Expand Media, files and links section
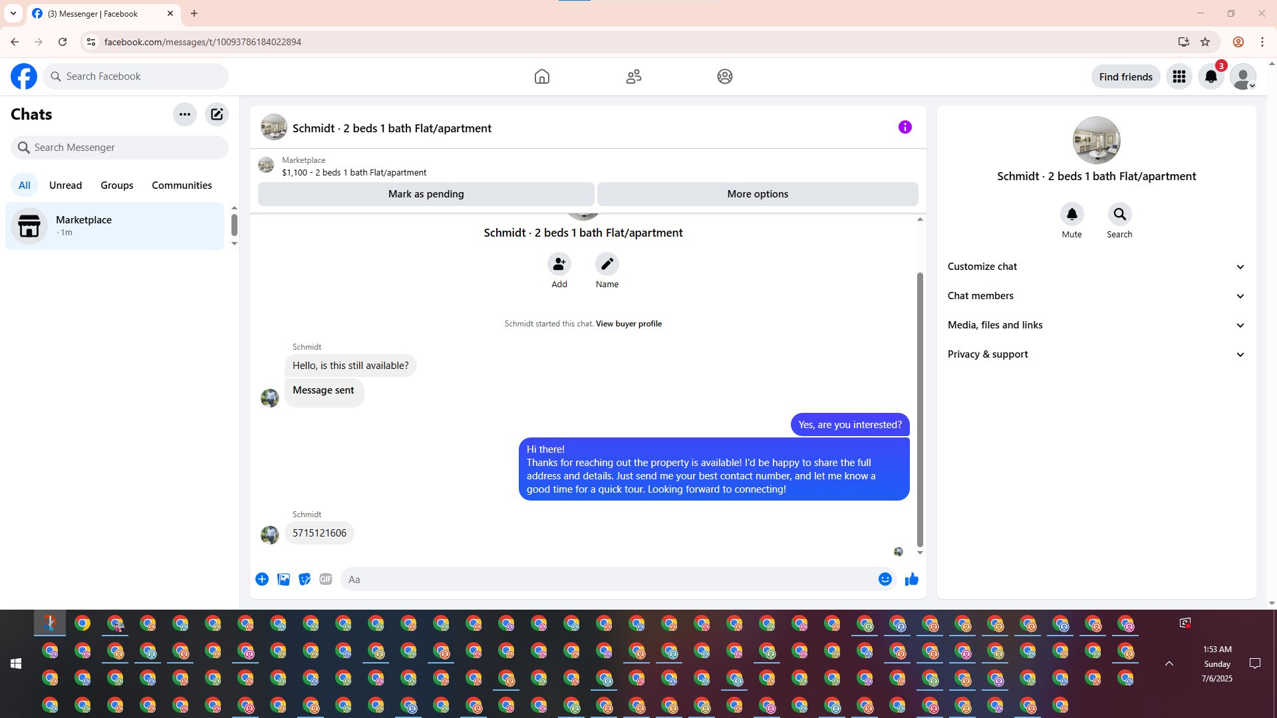This screenshot has width=1277, height=718. tap(1096, 325)
